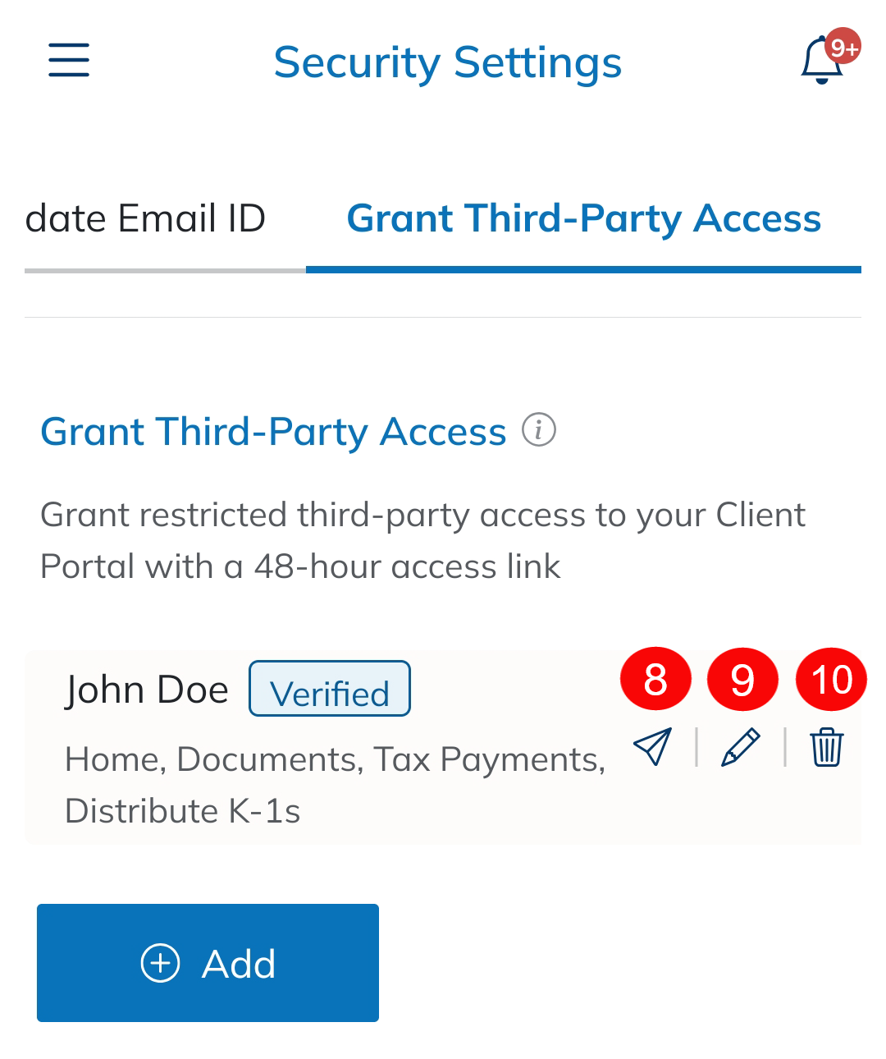Click the red number 8 marker

655,680
